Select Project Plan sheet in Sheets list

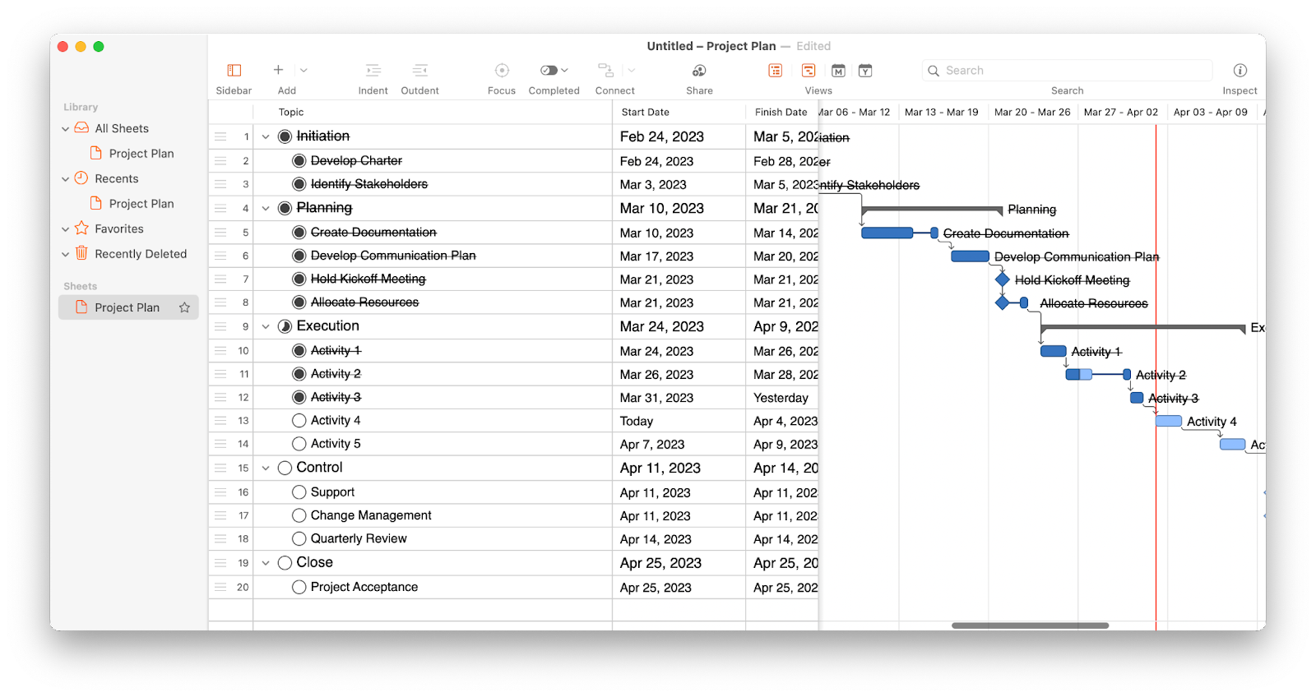click(x=128, y=307)
